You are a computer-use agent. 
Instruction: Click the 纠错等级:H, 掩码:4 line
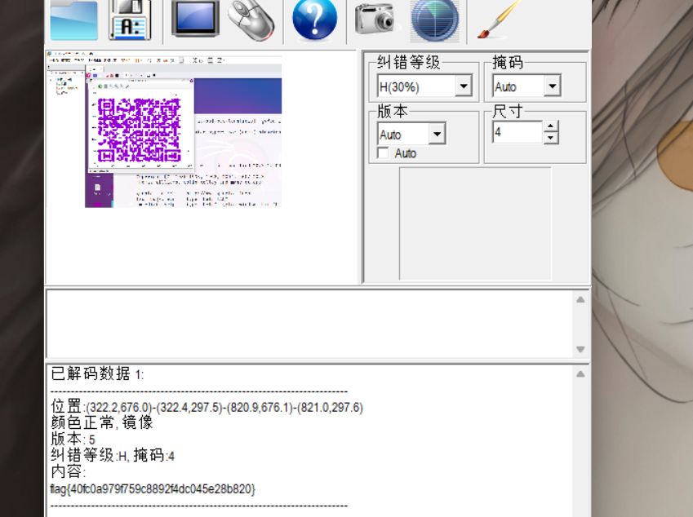(113, 455)
